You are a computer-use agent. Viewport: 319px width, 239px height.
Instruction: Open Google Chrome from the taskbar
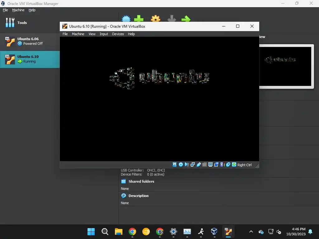pyautogui.click(x=132, y=232)
